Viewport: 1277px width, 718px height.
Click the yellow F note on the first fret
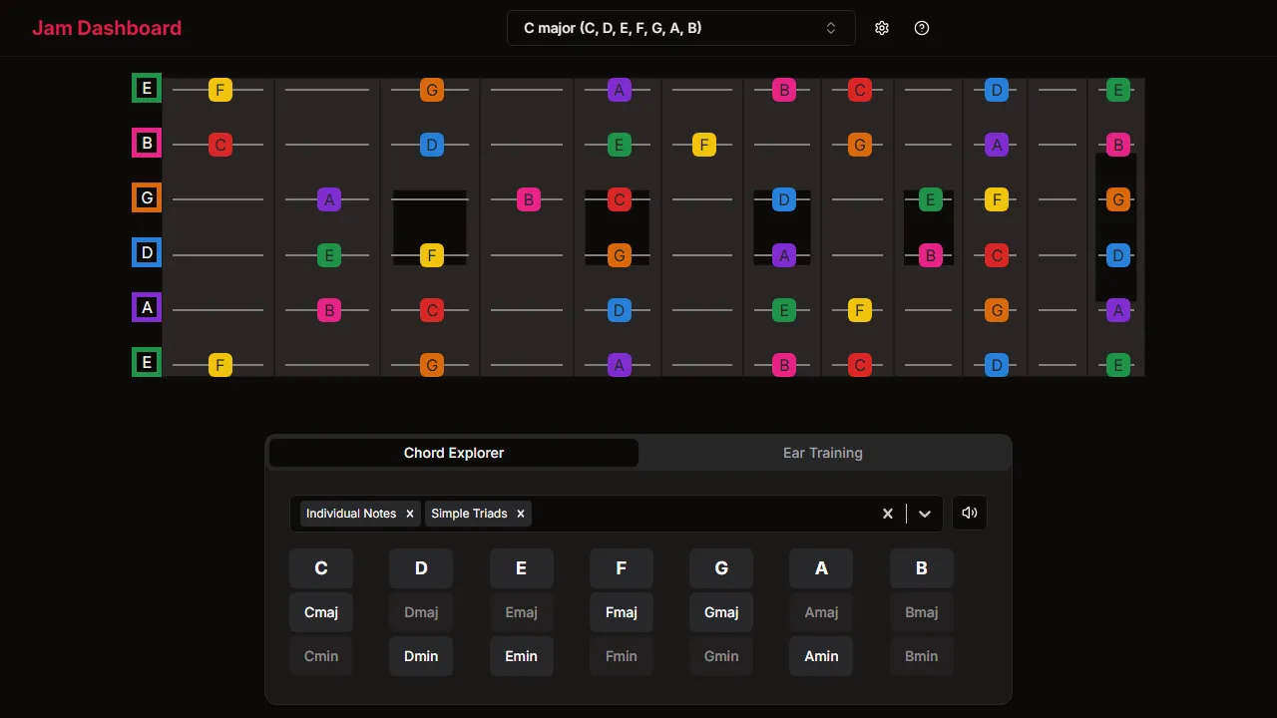219,88
